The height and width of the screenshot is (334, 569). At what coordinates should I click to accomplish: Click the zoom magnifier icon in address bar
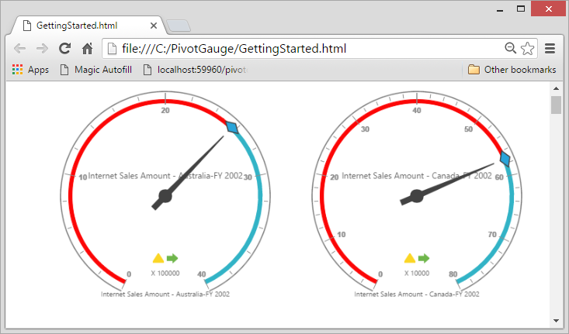pyautogui.click(x=510, y=48)
